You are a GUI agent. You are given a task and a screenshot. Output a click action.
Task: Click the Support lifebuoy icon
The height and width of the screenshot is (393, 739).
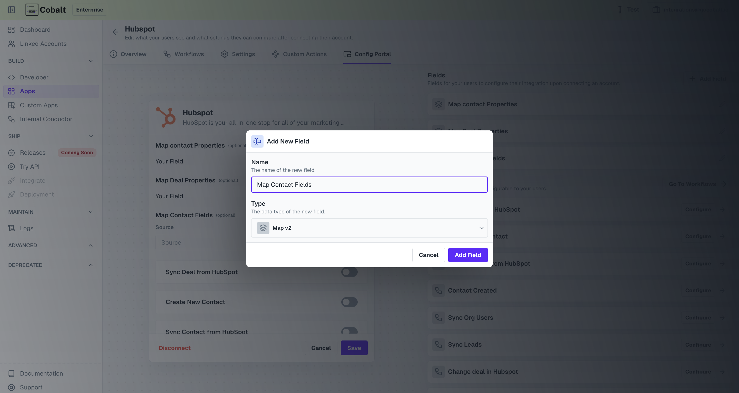12,387
